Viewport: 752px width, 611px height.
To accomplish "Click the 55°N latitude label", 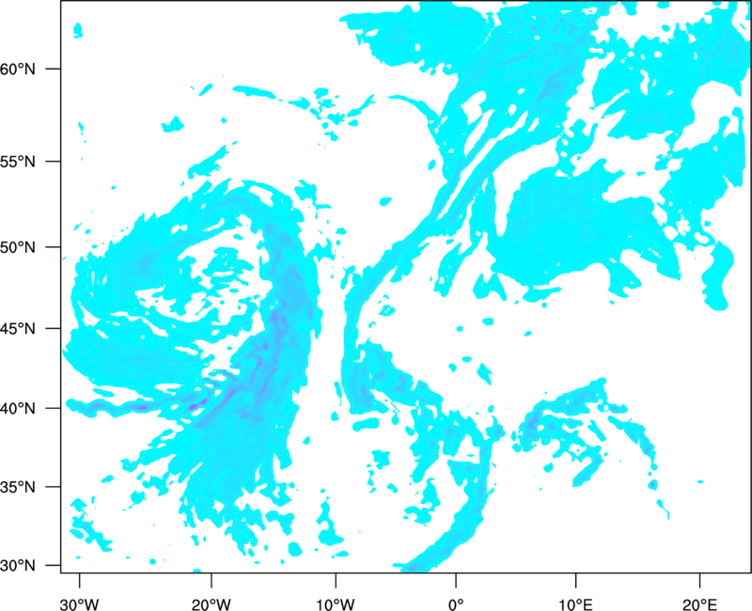I will click(x=18, y=162).
